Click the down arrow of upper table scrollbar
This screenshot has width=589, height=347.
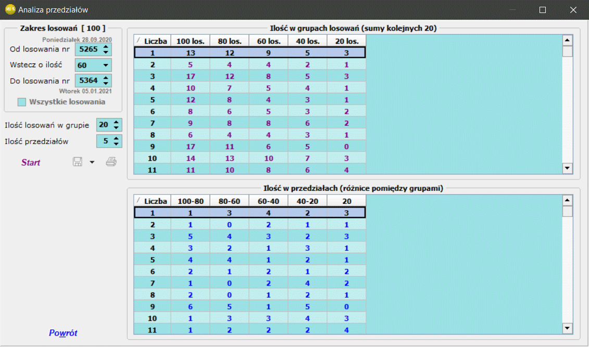pyautogui.click(x=567, y=168)
